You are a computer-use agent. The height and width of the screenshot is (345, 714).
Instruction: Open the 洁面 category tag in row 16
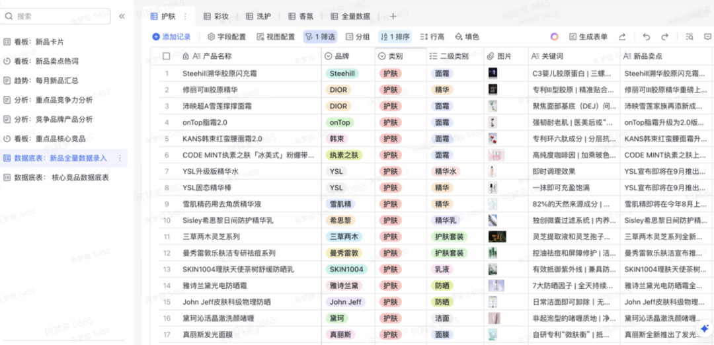tap(441, 319)
